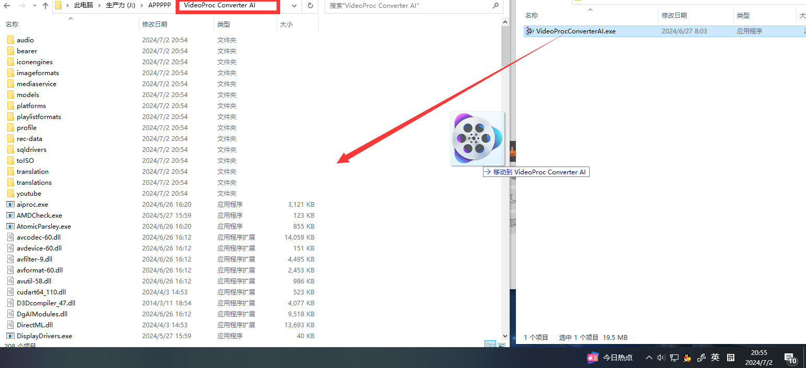Screen dimensions: 806x368
Task: Open the notification center icon
Action: (790, 358)
